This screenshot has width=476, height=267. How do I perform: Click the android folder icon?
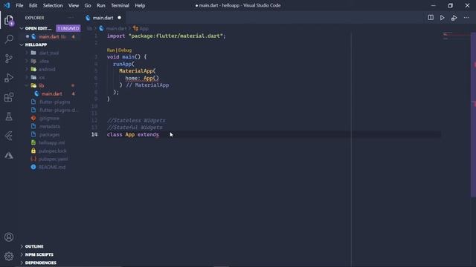click(x=33, y=69)
